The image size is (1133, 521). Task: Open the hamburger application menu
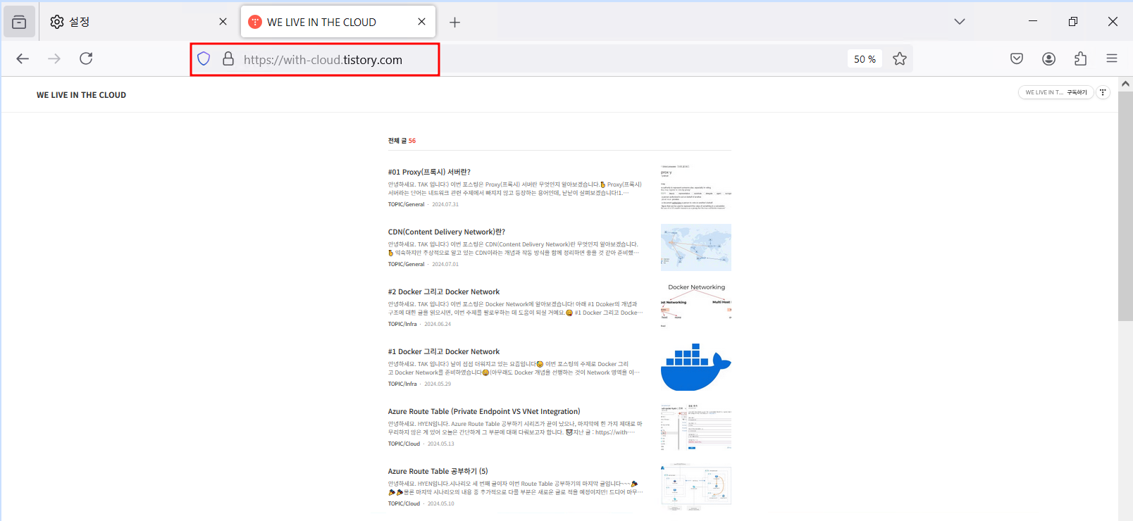click(x=1112, y=58)
